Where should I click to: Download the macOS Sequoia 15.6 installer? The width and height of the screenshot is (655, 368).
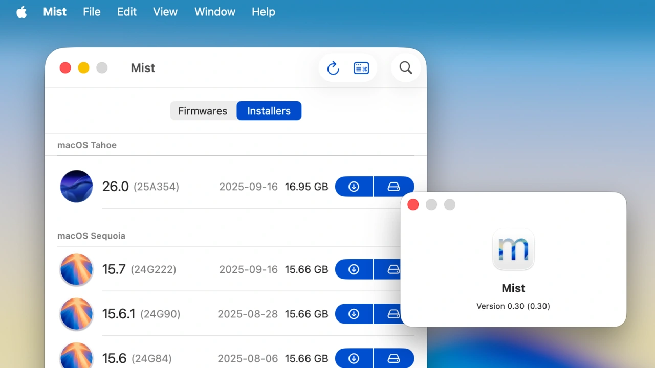click(x=354, y=358)
